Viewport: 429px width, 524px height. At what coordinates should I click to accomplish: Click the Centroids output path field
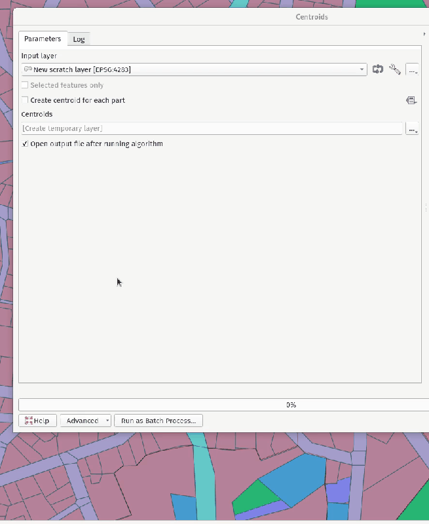(212, 129)
